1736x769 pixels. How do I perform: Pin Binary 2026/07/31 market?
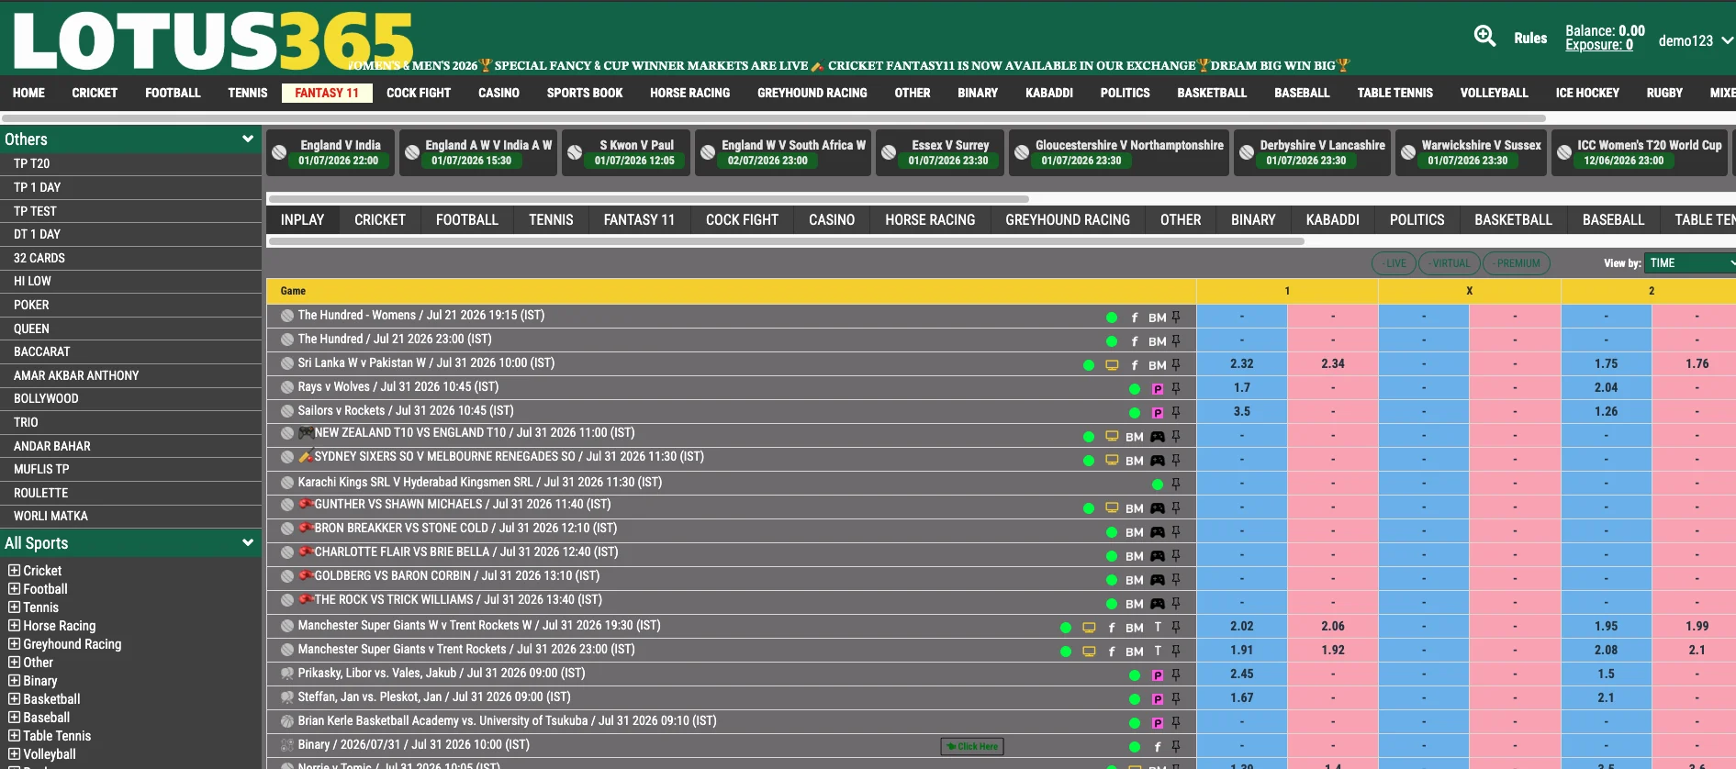point(1176,746)
